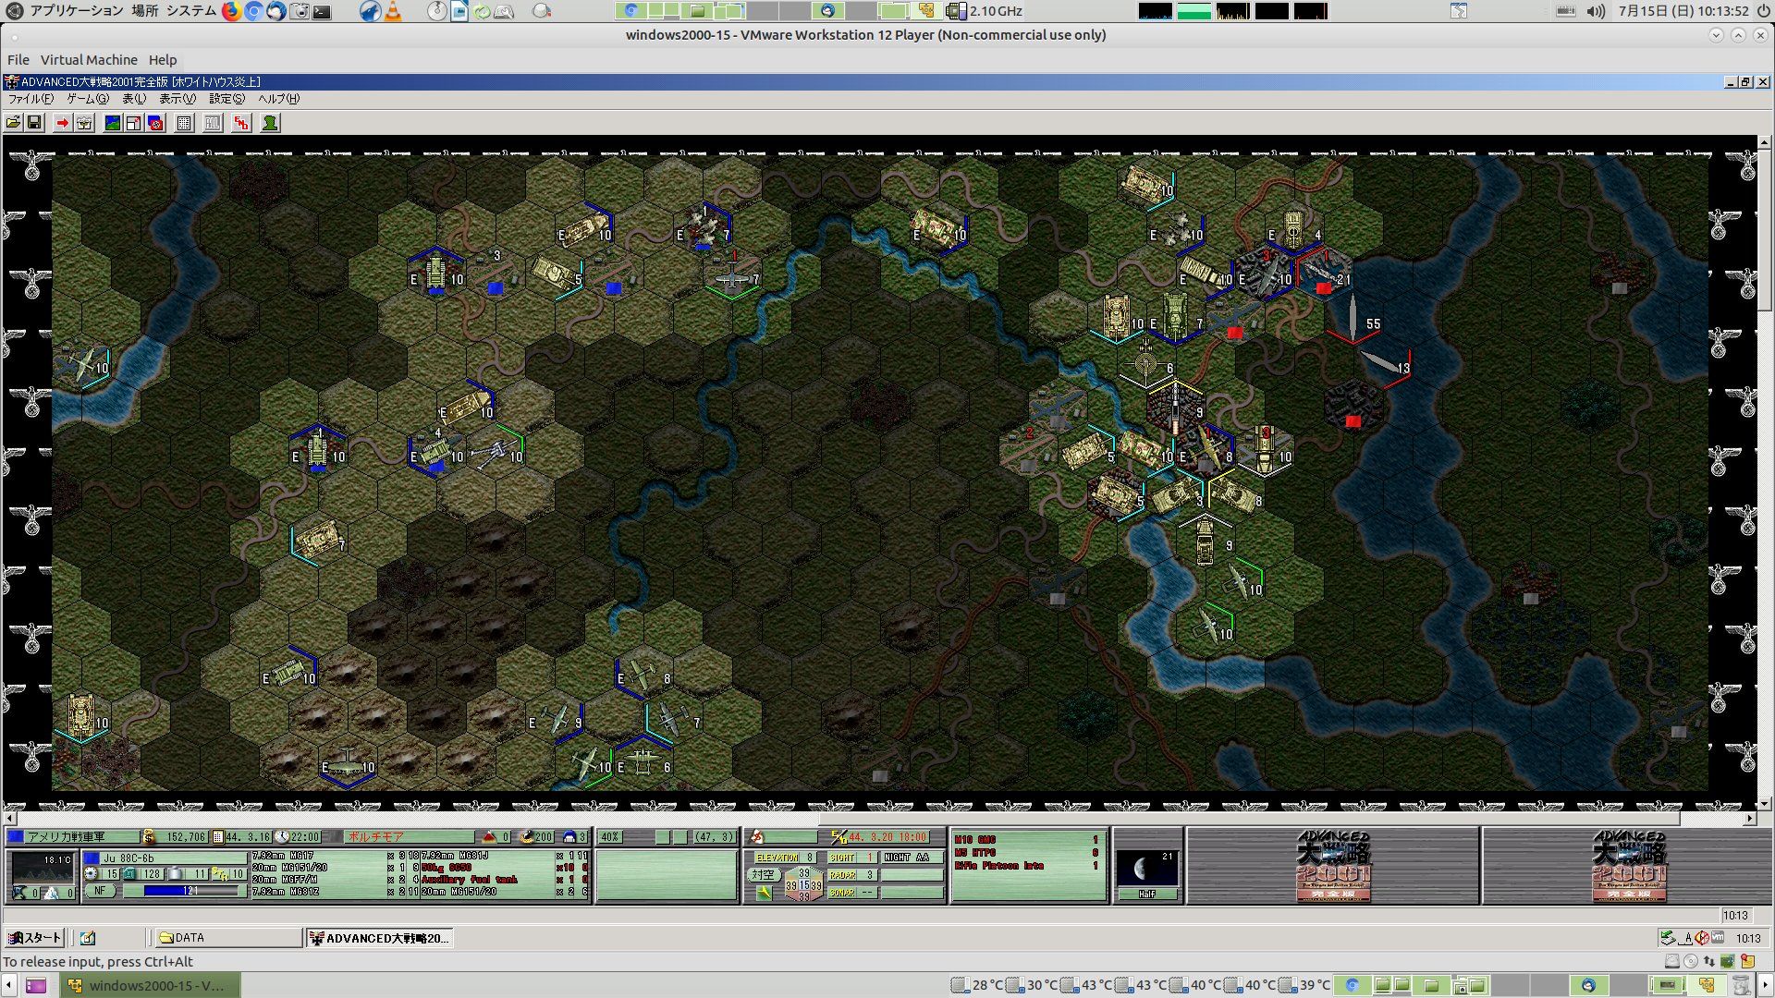Click the green soldier silhouette icon
This screenshot has height=998, width=1775.
[270, 123]
